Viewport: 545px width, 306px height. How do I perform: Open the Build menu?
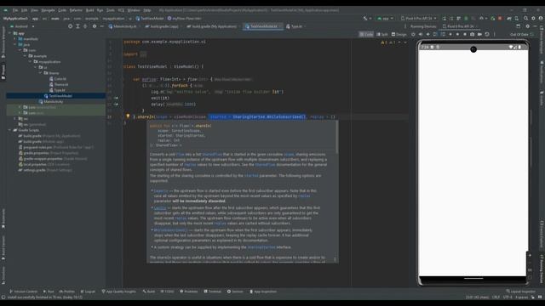(89, 10)
